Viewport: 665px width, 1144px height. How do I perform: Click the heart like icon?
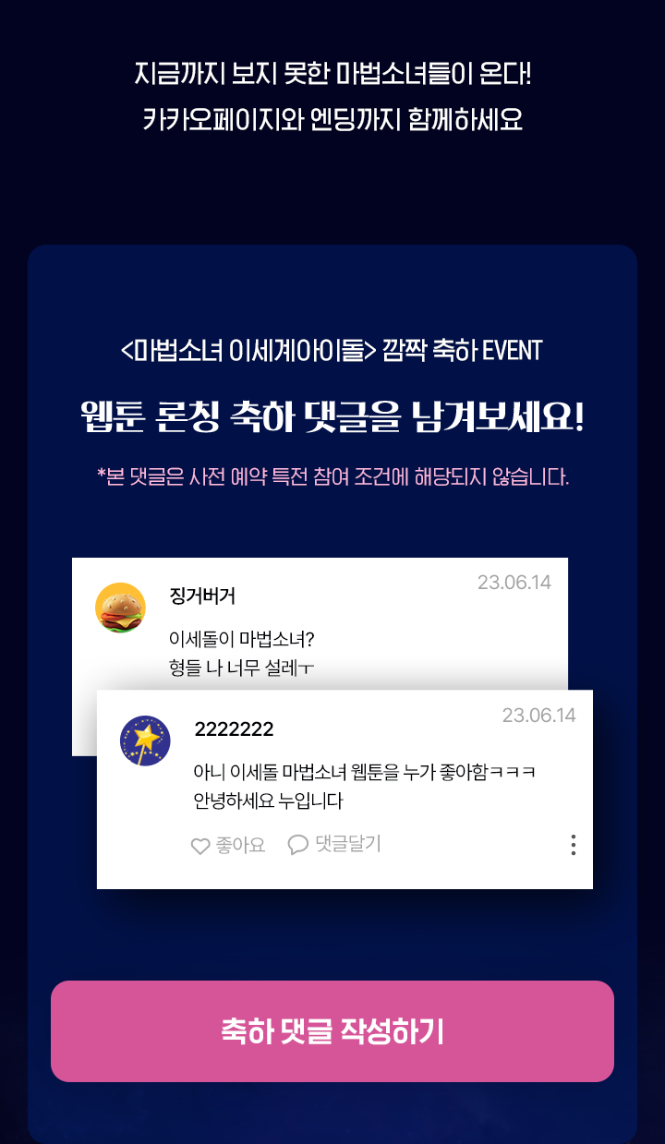(200, 846)
